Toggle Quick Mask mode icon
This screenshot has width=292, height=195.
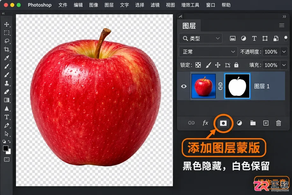[7, 159]
